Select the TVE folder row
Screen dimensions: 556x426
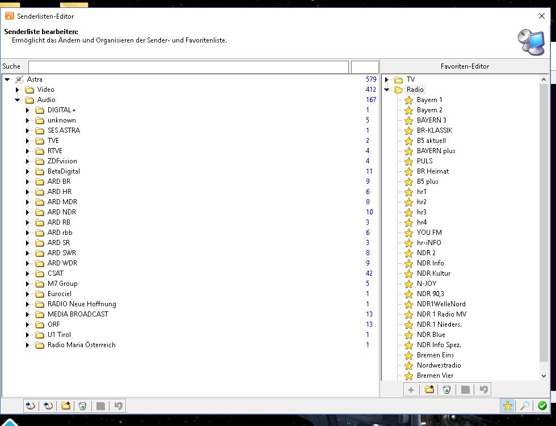pyautogui.click(x=53, y=141)
